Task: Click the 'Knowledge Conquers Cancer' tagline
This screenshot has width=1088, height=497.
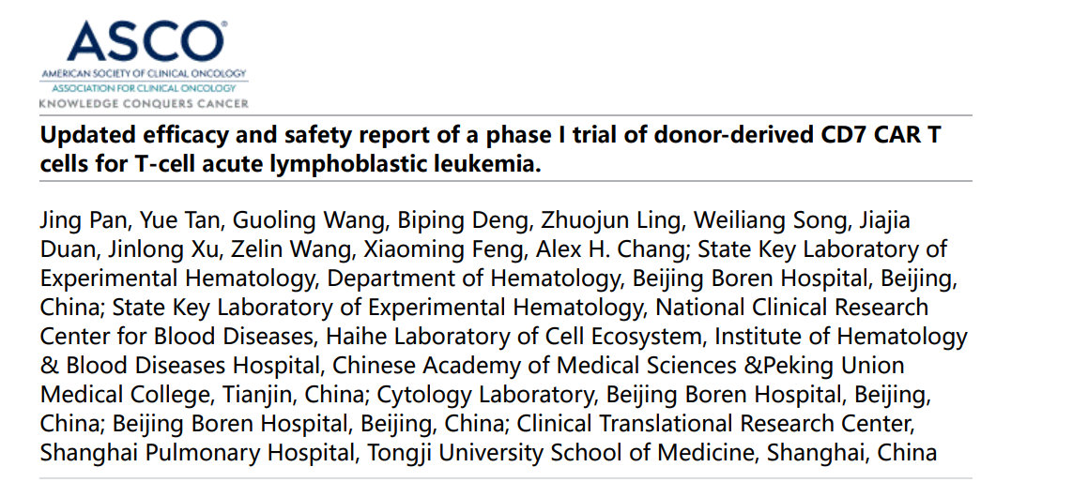Action: [144, 103]
